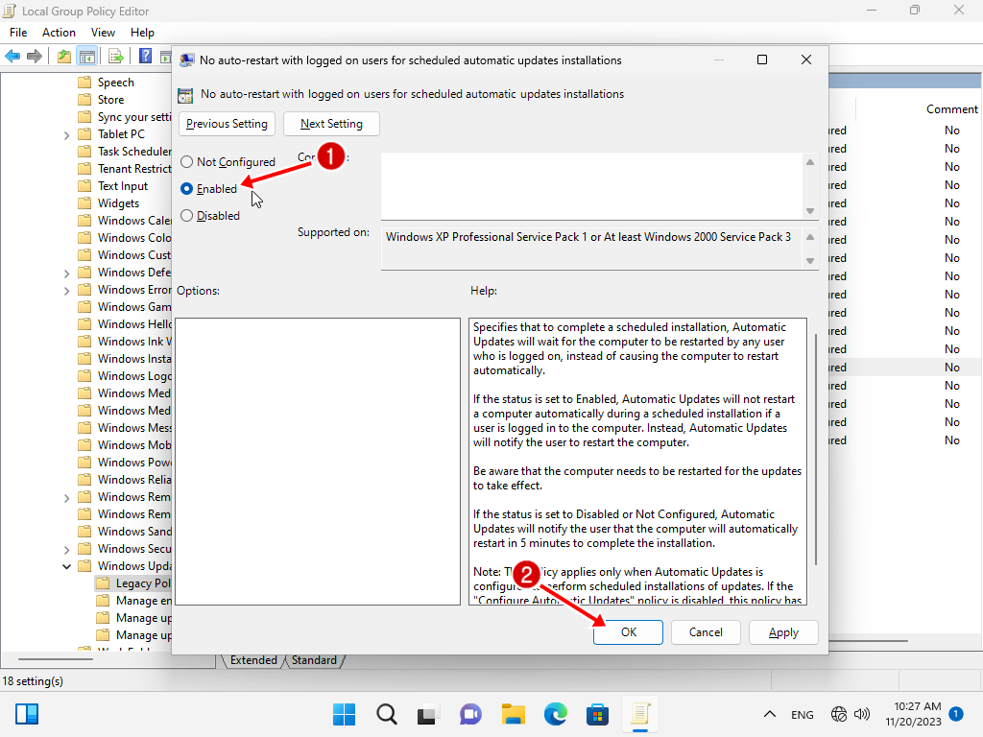Open the Windows Start menu icon
983x737 pixels.
pos(345,714)
